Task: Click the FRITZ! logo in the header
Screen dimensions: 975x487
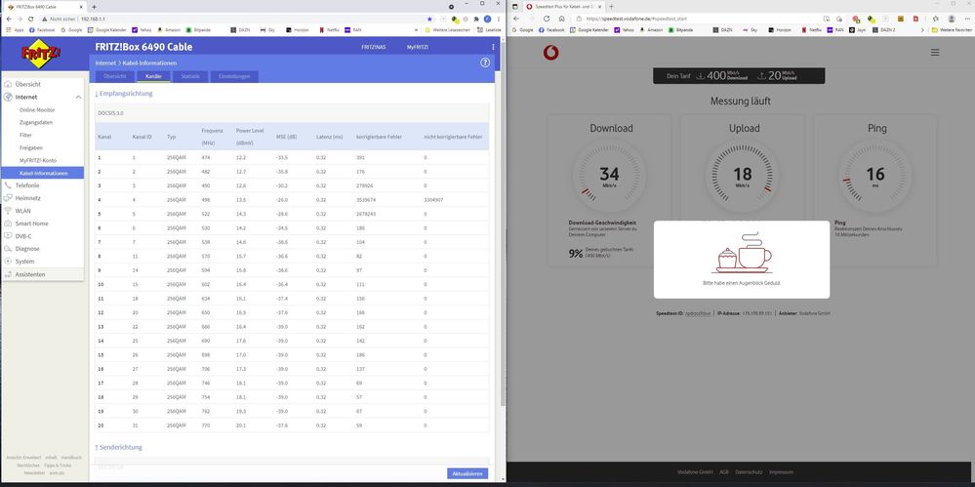Action: click(41, 54)
